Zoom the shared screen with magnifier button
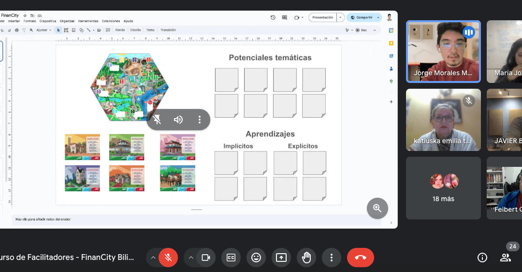Screen dimensions: 522x272 point(377,208)
